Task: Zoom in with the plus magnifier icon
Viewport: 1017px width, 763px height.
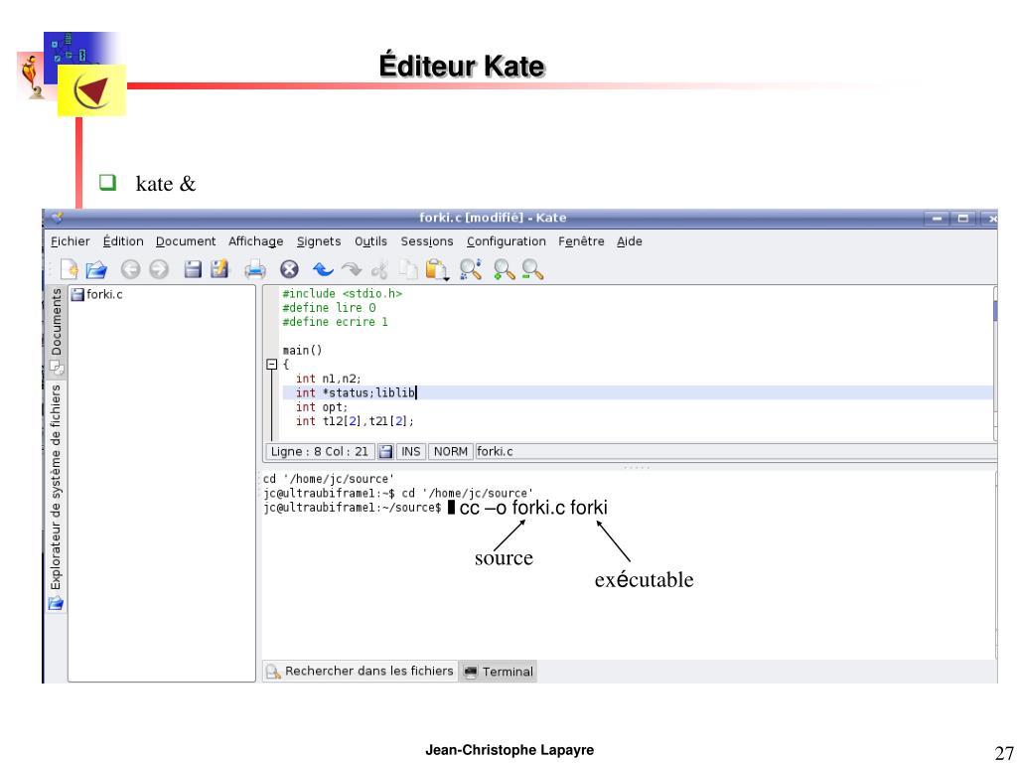Action: click(504, 269)
